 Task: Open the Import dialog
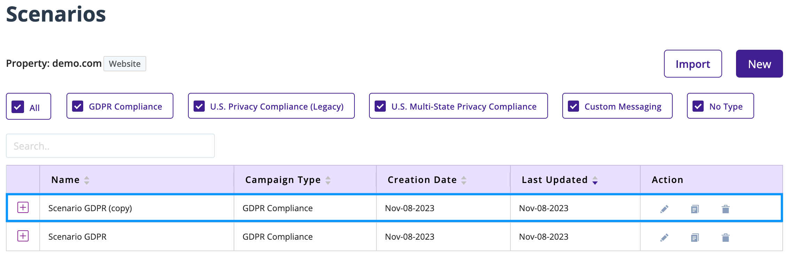(x=693, y=64)
